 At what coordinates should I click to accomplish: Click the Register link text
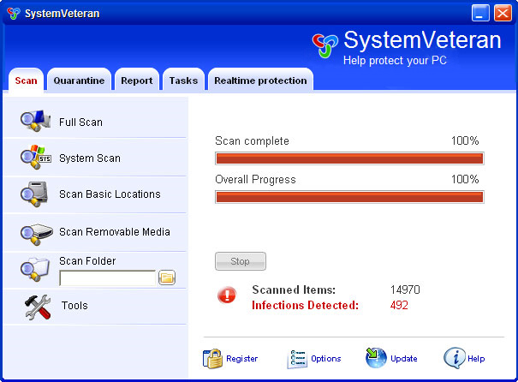(241, 359)
